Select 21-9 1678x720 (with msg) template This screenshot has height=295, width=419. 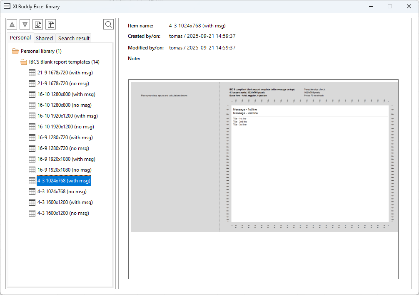point(65,73)
